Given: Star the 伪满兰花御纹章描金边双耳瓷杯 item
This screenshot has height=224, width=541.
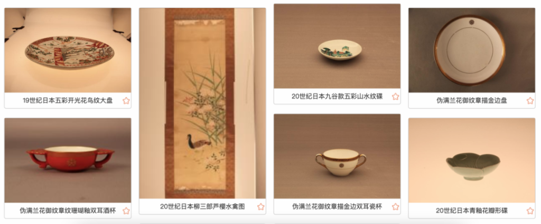Looking at the screenshot, I should pos(395,207).
